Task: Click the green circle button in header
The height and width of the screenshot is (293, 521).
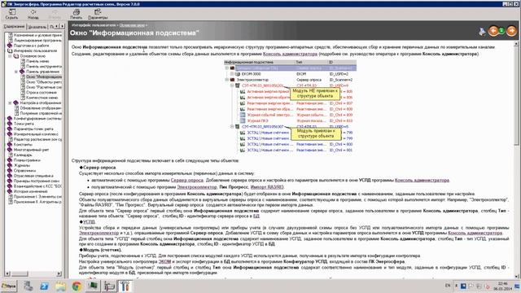Action: (502, 31)
